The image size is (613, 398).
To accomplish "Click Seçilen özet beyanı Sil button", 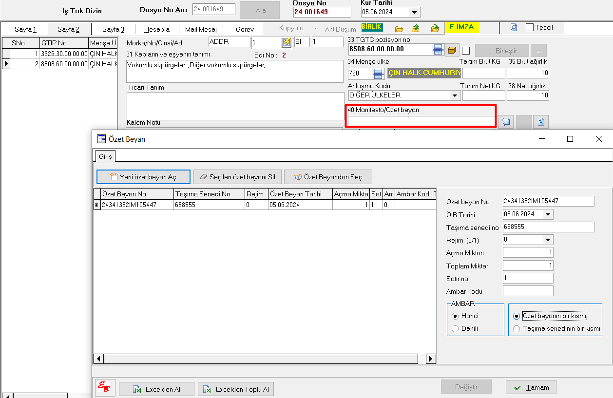I will [x=237, y=177].
